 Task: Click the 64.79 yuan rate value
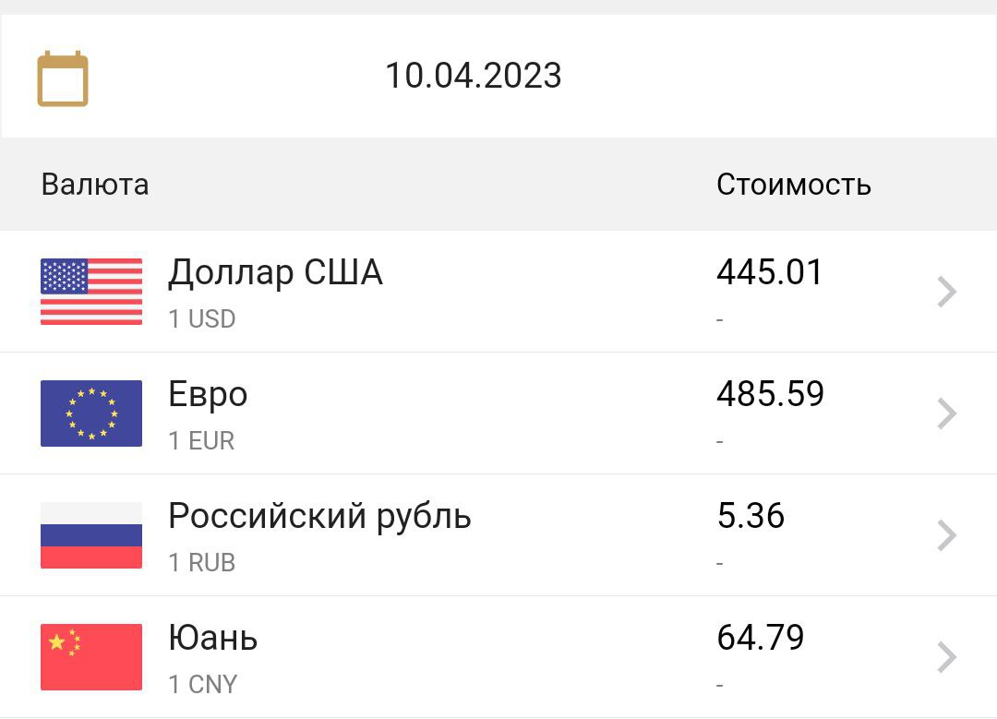[x=760, y=639]
